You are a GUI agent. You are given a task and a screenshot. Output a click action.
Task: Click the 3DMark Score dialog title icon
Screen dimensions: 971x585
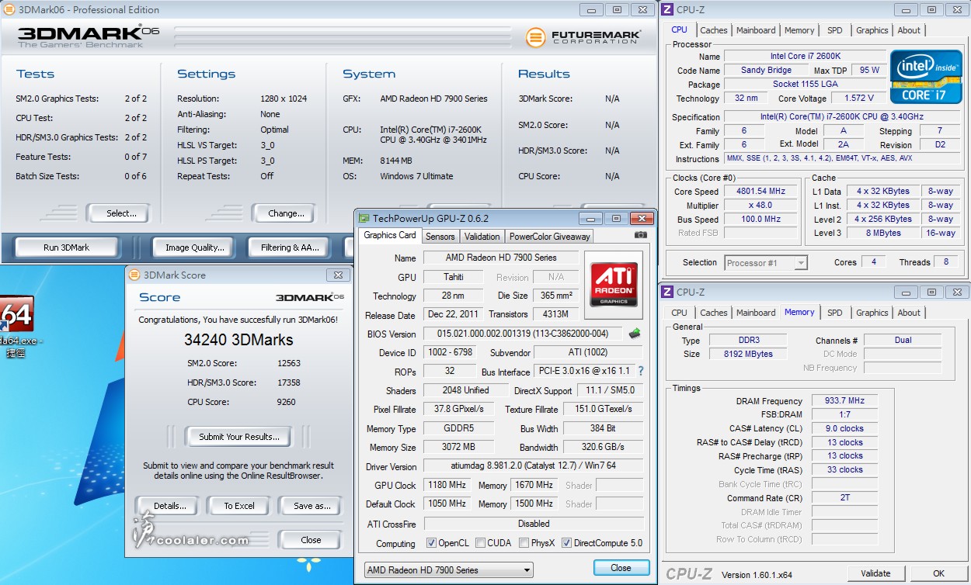[134, 275]
